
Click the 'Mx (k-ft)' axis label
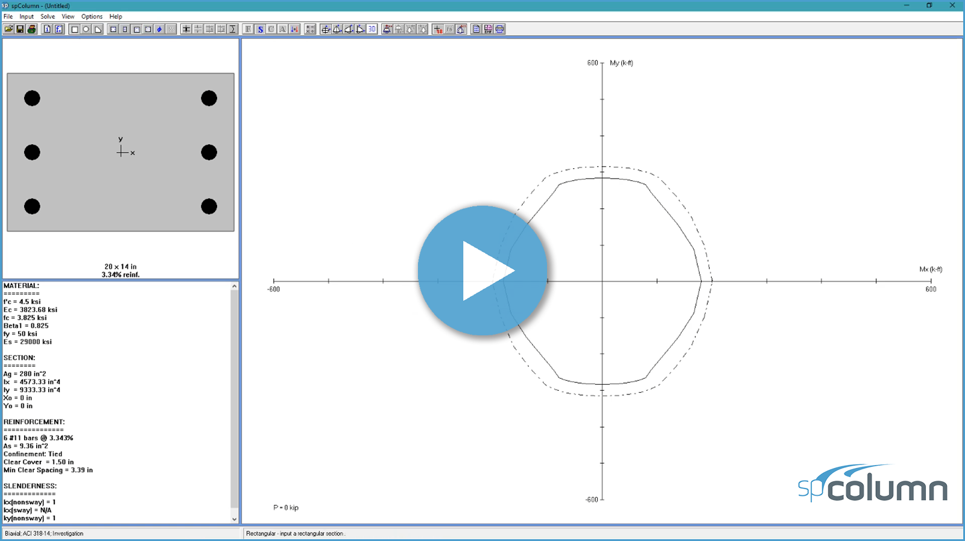pyautogui.click(x=931, y=269)
